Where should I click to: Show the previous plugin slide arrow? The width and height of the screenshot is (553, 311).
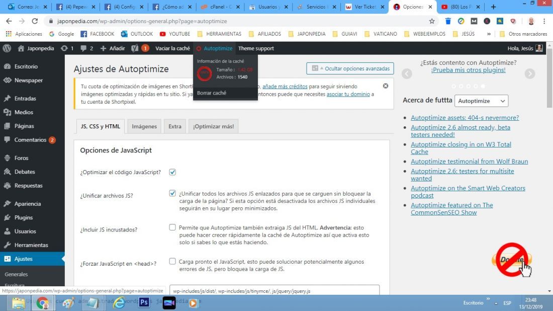[x=407, y=73]
